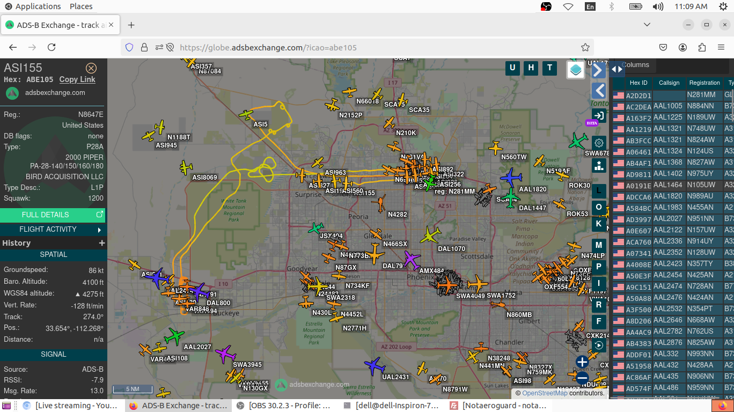Open a new browser tab
The width and height of the screenshot is (734, 412).
131,25
